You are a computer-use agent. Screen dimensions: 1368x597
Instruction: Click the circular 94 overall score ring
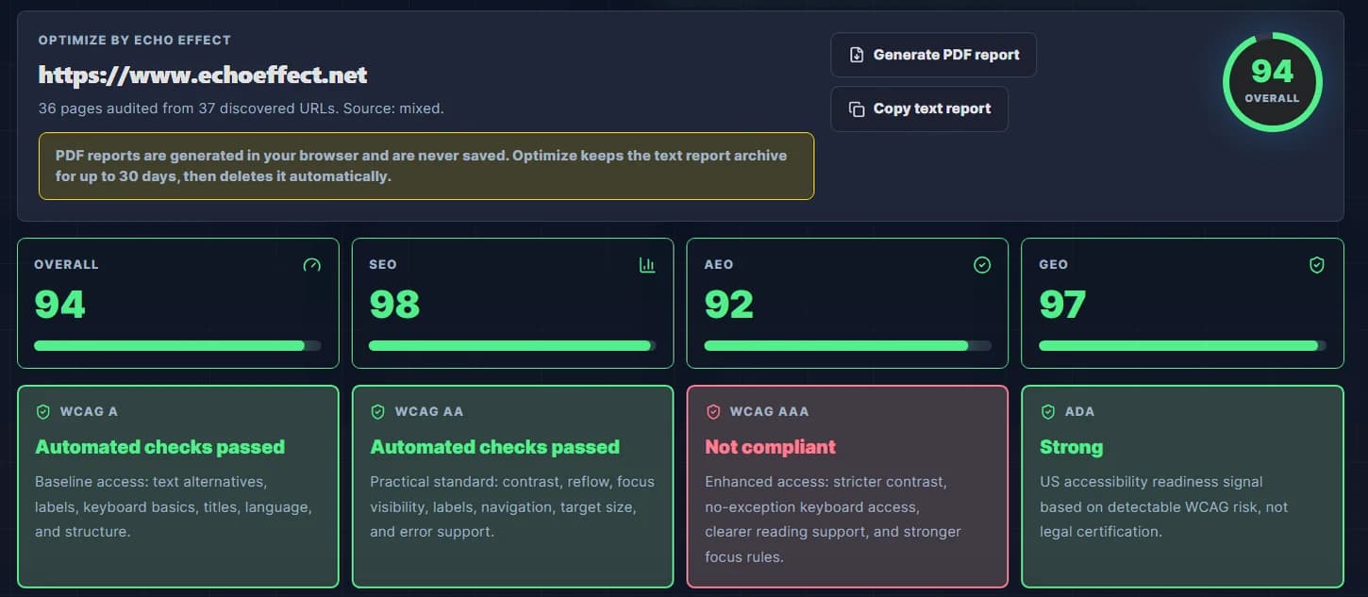pyautogui.click(x=1272, y=81)
